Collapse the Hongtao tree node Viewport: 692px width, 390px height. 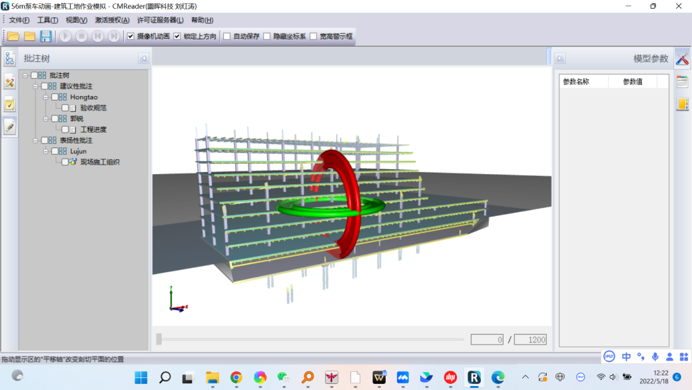click(x=46, y=97)
